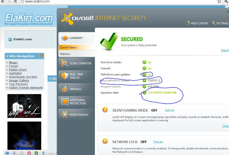Open the Blogs! link
This screenshot has height=155, width=229.
coord(13,62)
